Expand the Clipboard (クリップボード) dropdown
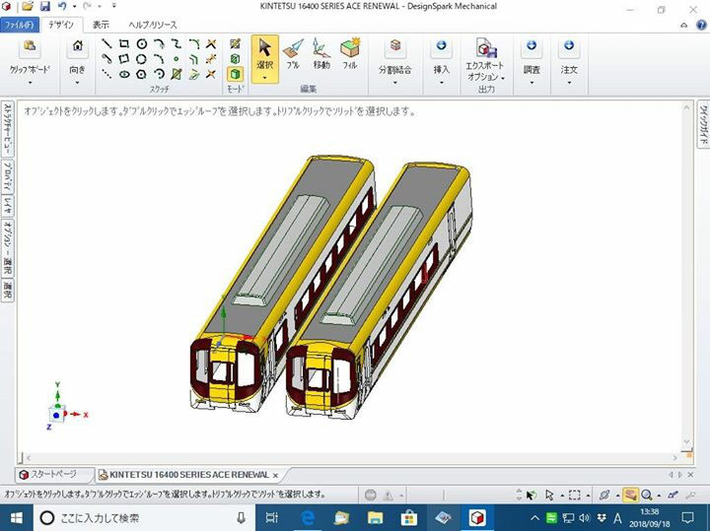The height and width of the screenshot is (531, 710). coord(30,83)
